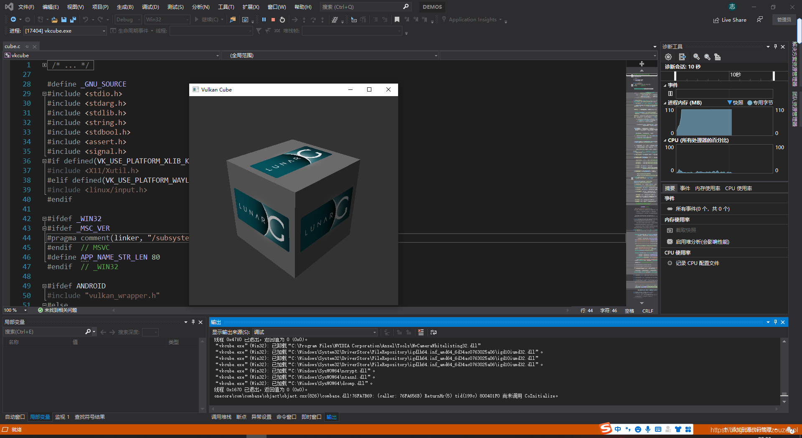Screen dimensions: 802x438
Task: Toggle bookmark on the current line
Action: tap(397, 20)
